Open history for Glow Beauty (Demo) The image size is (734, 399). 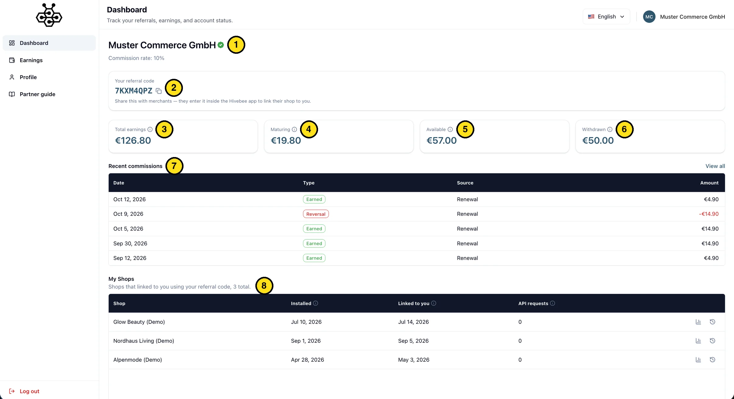(x=712, y=322)
